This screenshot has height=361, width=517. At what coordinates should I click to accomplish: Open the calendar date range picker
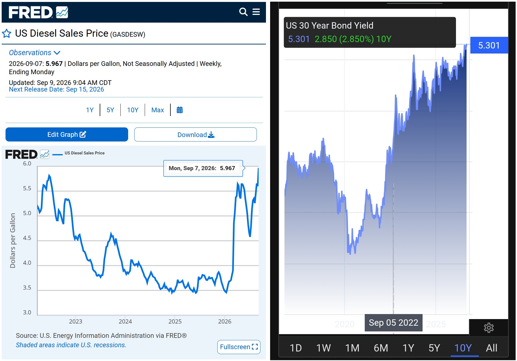tap(180, 110)
